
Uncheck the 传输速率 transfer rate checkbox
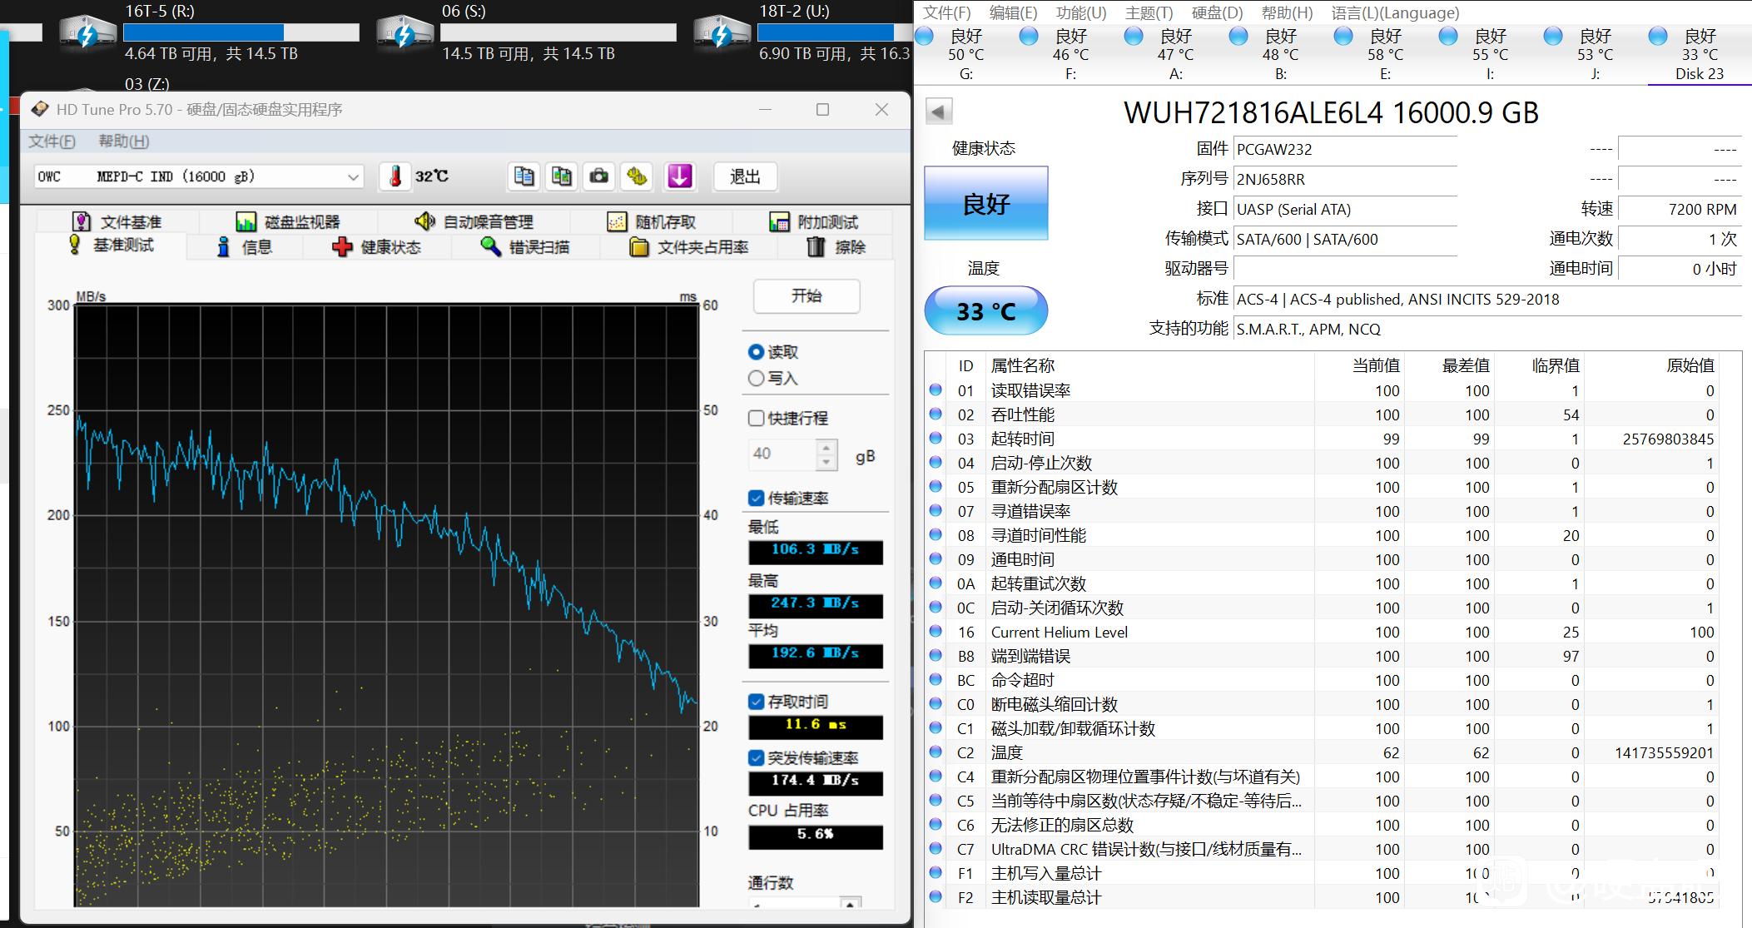click(756, 498)
